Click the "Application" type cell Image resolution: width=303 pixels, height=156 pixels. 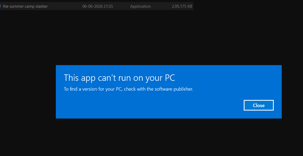coord(141,6)
